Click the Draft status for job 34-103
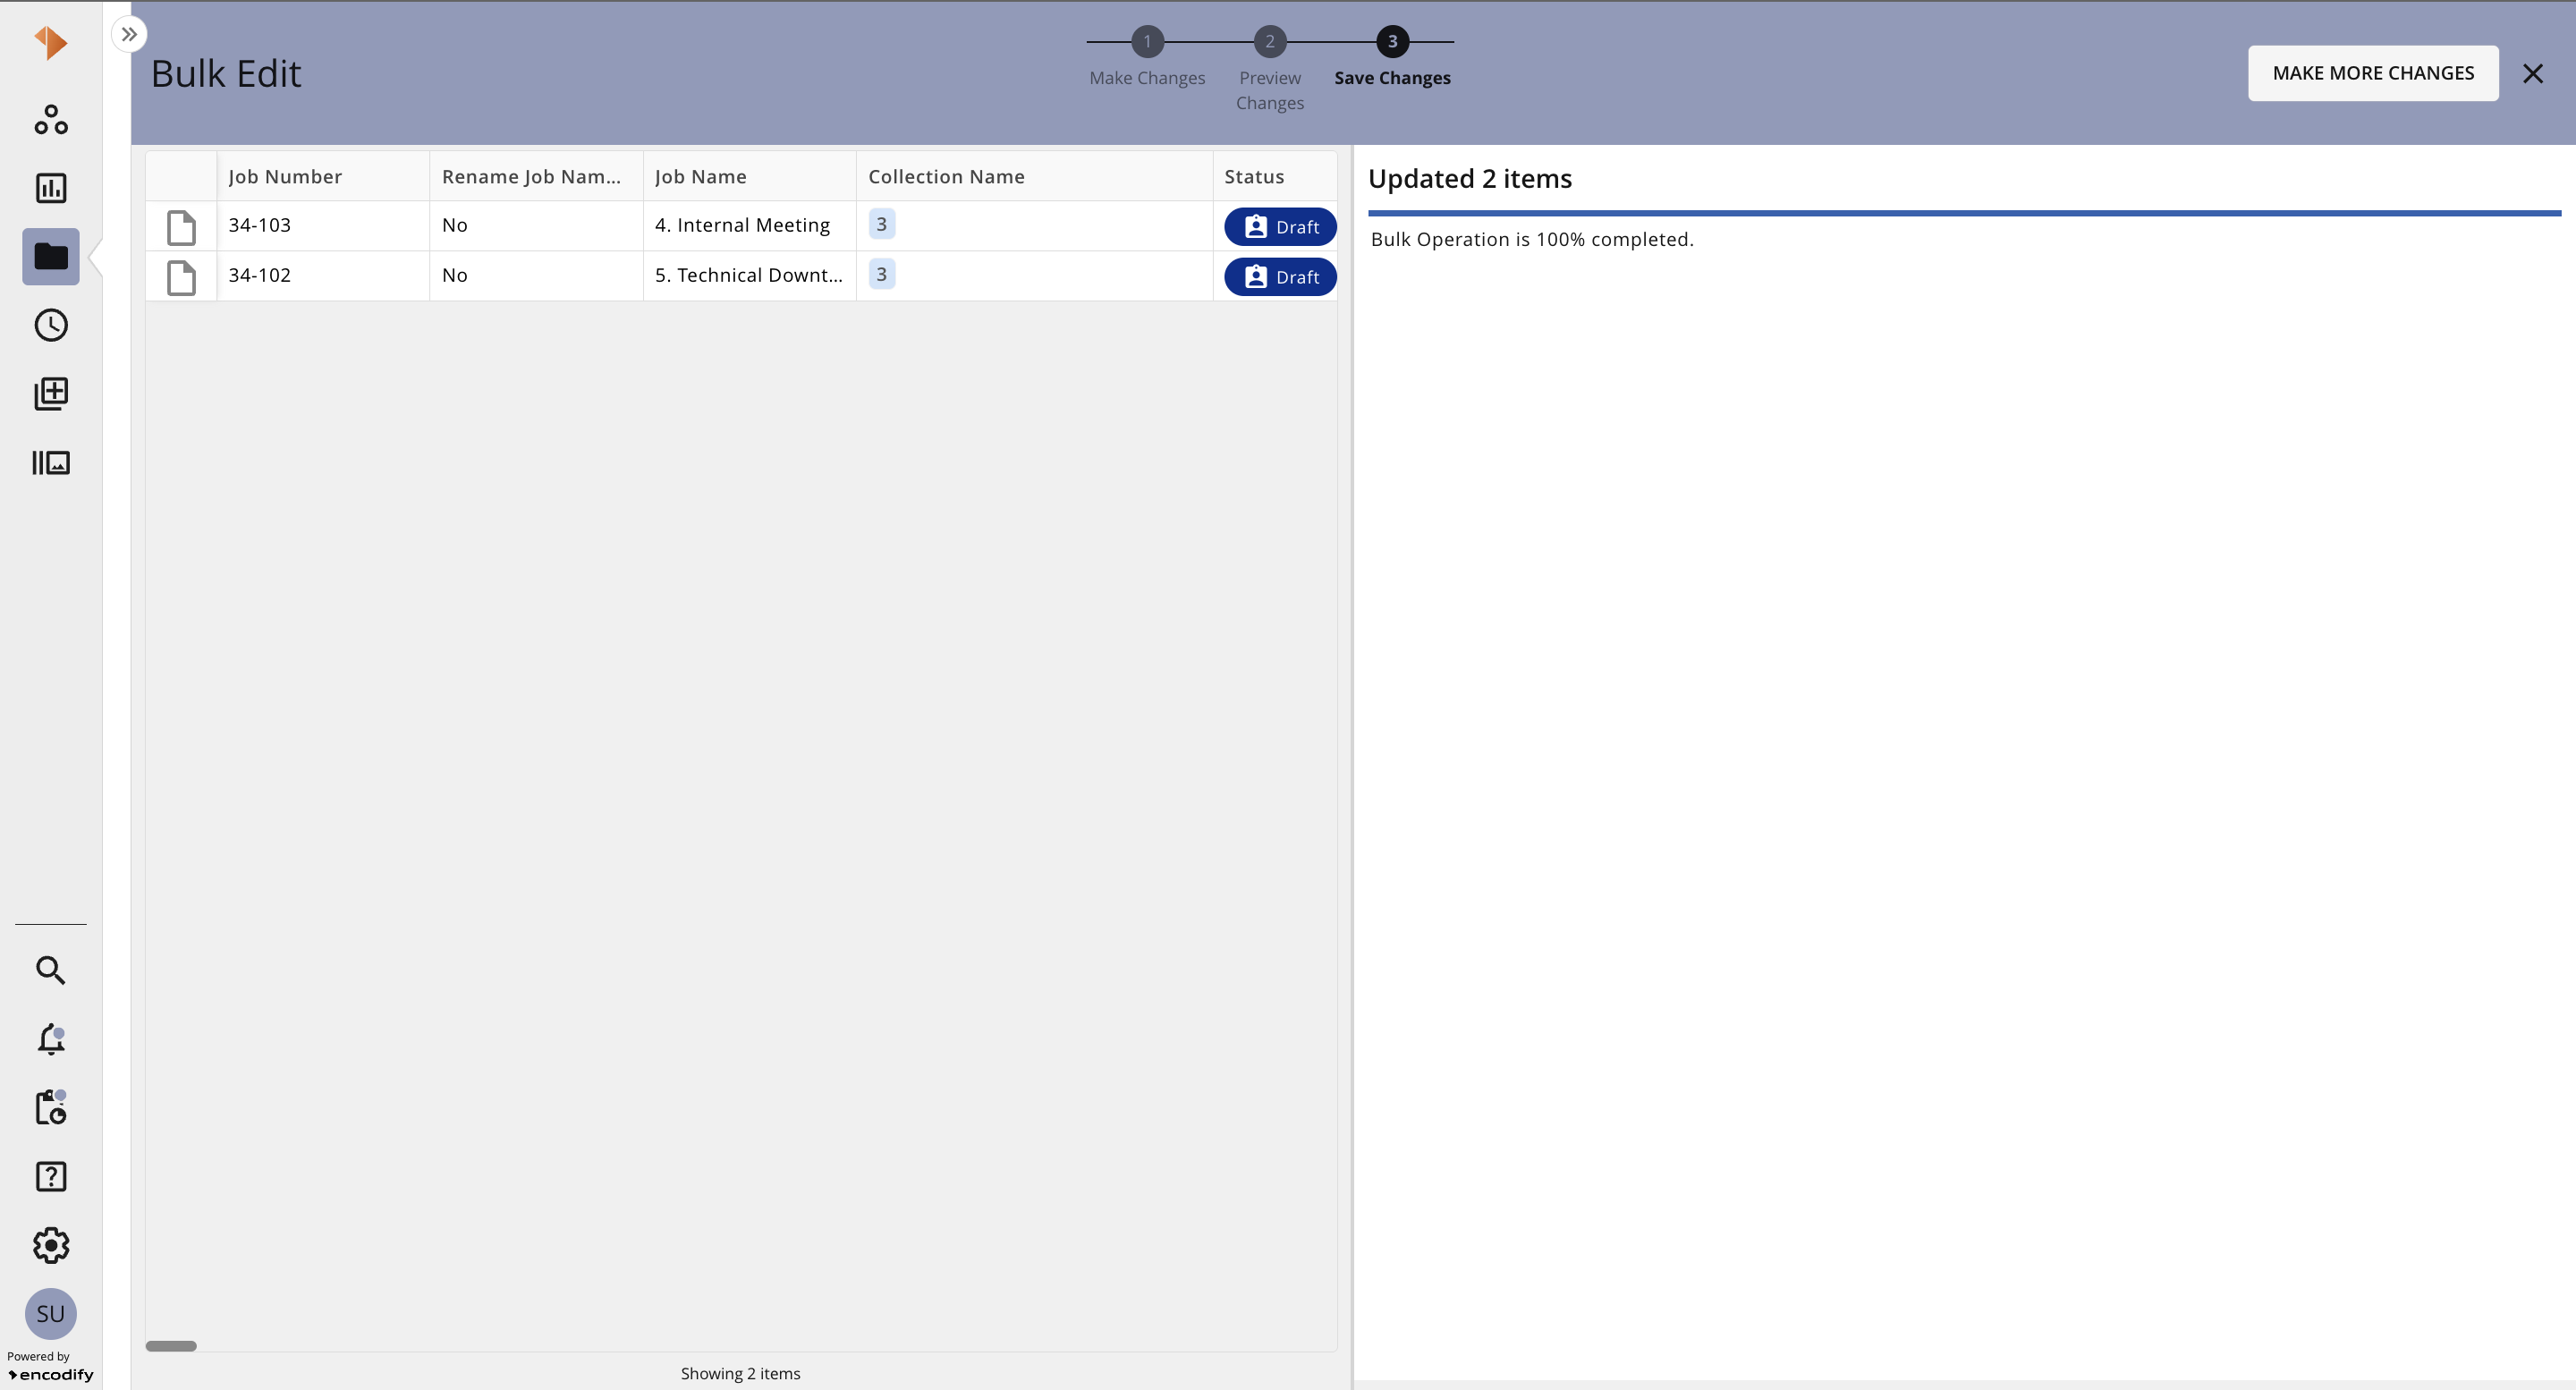Screen dimensions: 2576x1390 click(x=1280, y=227)
